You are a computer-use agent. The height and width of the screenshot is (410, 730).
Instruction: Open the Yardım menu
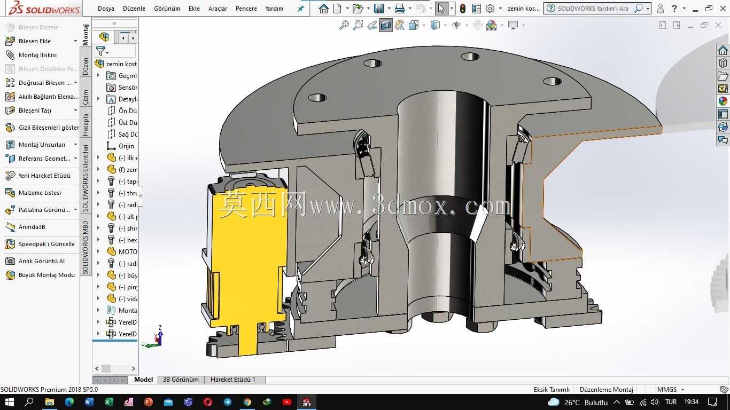(274, 9)
